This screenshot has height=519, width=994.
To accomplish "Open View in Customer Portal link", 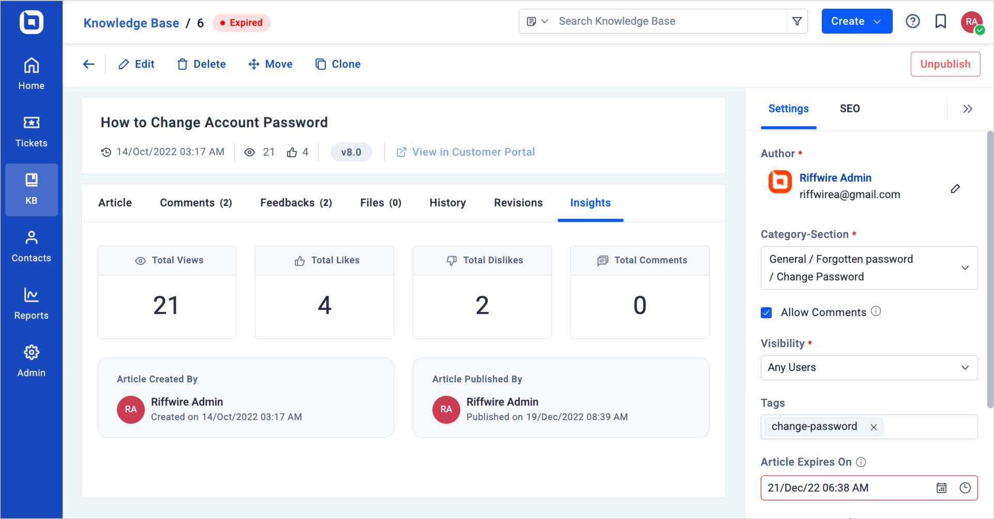I will [x=465, y=152].
